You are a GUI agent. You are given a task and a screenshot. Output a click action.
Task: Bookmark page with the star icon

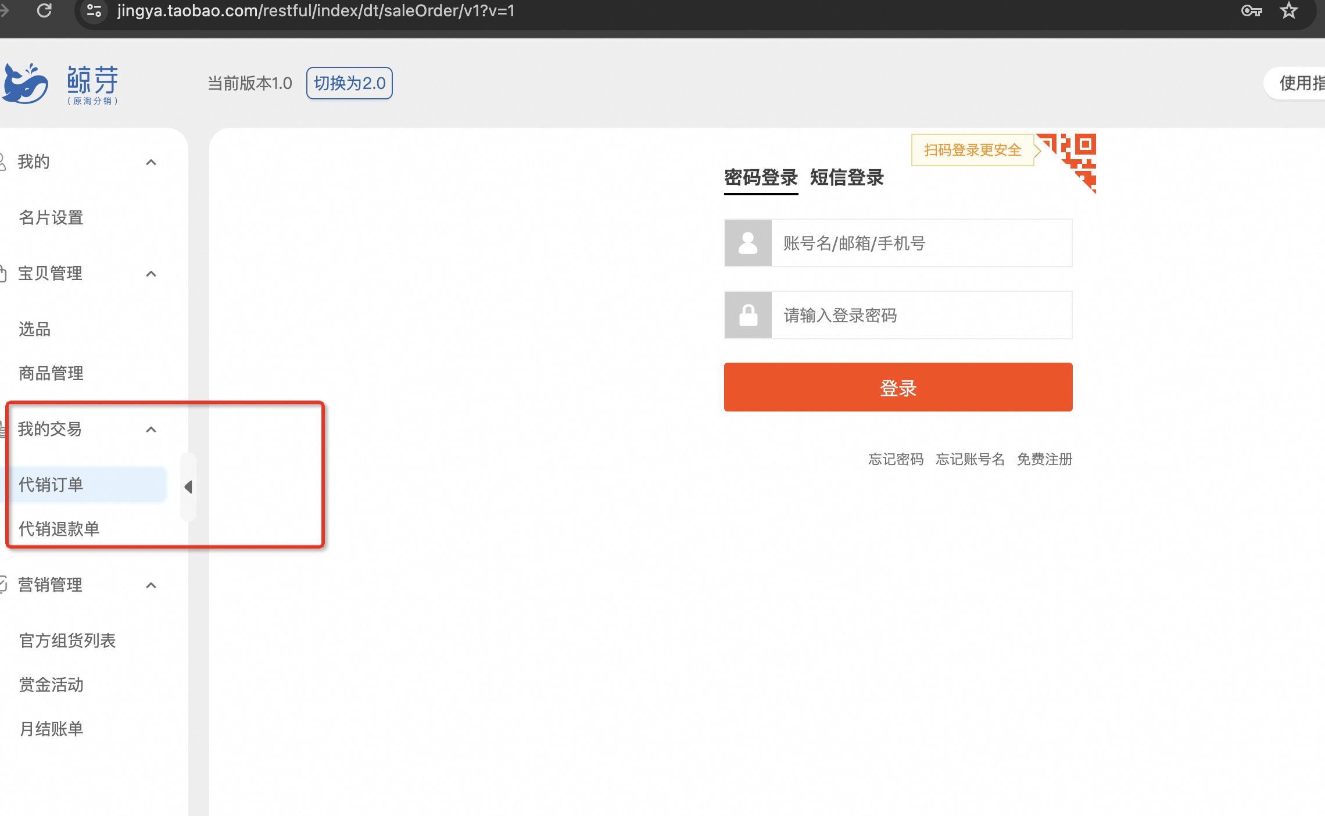point(1288,10)
